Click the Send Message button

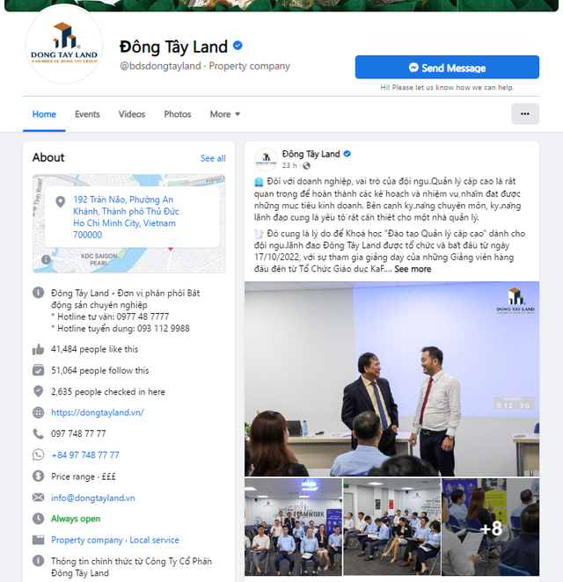447,67
